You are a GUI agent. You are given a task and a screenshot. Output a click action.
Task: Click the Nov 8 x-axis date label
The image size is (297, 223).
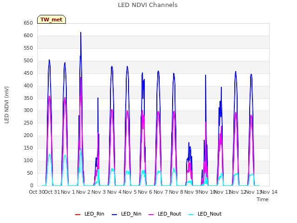pos(176,192)
